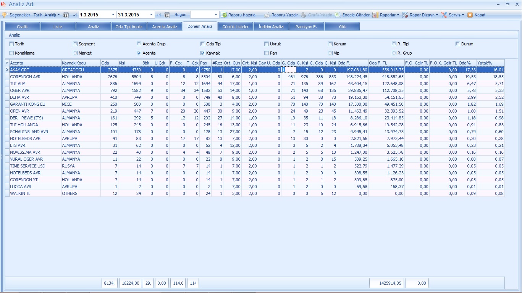Click the printer icon for Raporu Yazdır
The width and height of the screenshot is (522, 293).
click(267, 15)
